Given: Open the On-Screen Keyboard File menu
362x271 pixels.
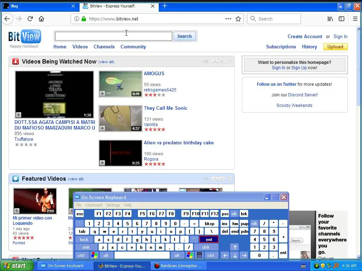Looking at the screenshot, I should point(78,205).
